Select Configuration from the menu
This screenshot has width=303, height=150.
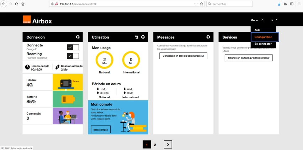pyautogui.click(x=265, y=37)
